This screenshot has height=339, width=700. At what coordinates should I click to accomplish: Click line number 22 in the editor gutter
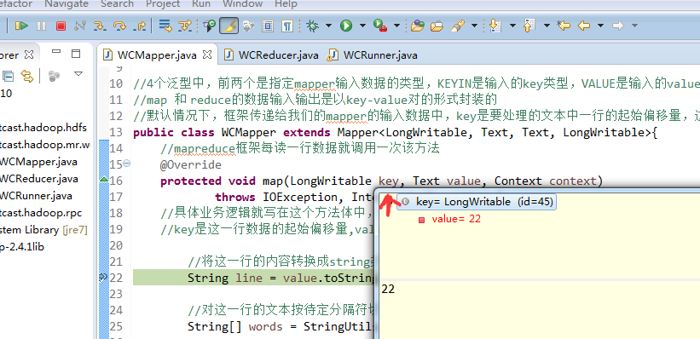coord(116,278)
